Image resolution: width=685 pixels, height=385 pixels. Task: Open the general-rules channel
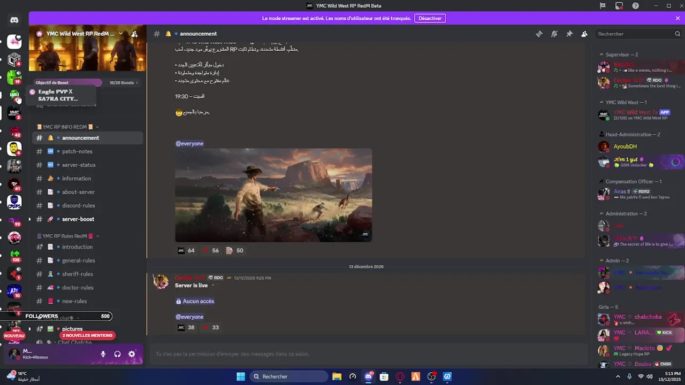(x=87, y=260)
